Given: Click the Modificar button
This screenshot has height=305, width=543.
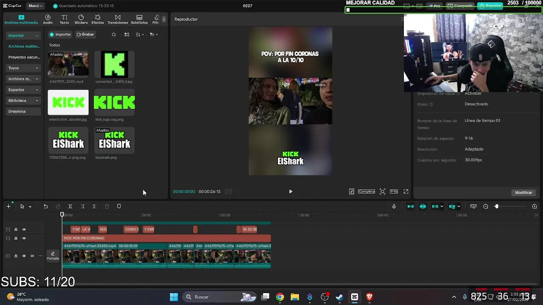Looking at the screenshot, I should point(523,193).
